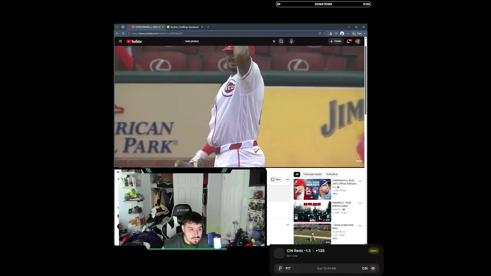The height and width of the screenshot is (276, 491).
Task: Reload the YouTube page
Action: click(x=123, y=33)
